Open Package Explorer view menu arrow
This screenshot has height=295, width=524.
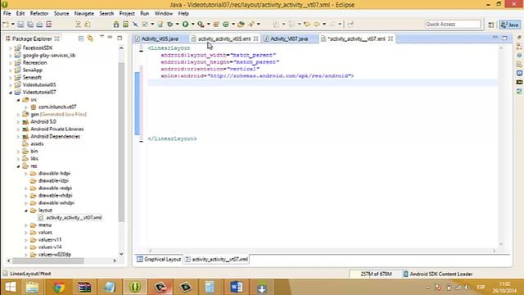[102, 37]
